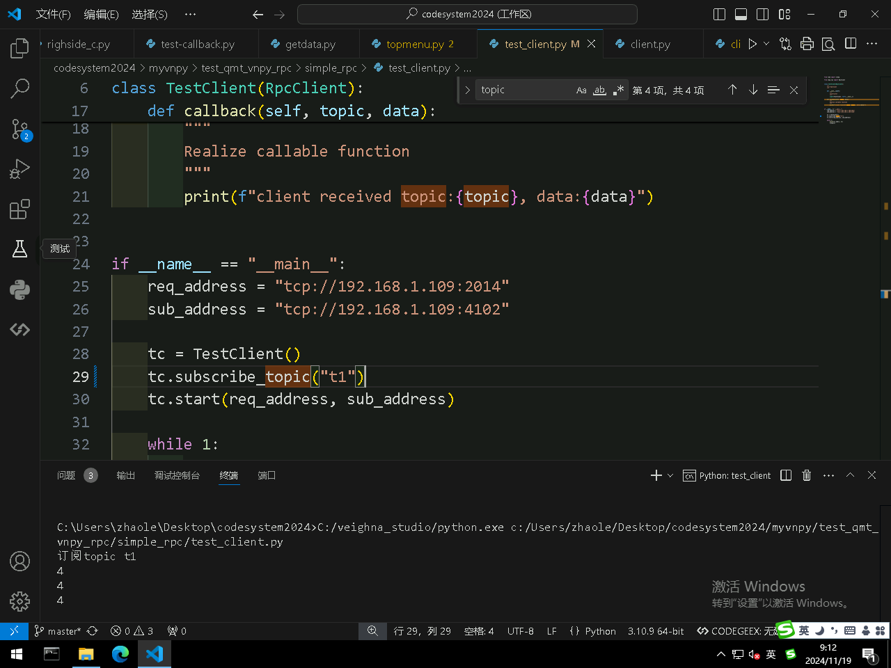Screen dimensions: 891x668
Task: Open editor More Actions ellipsis
Action: coord(872,44)
